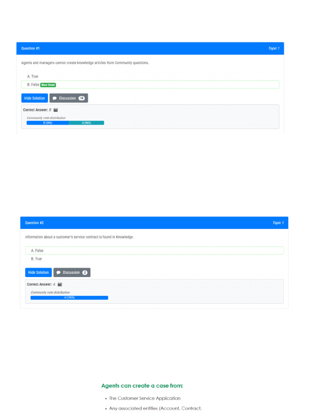Screen dimensions: 309x413
Task: Hide the solution for Question #1
Action: tap(35, 98)
